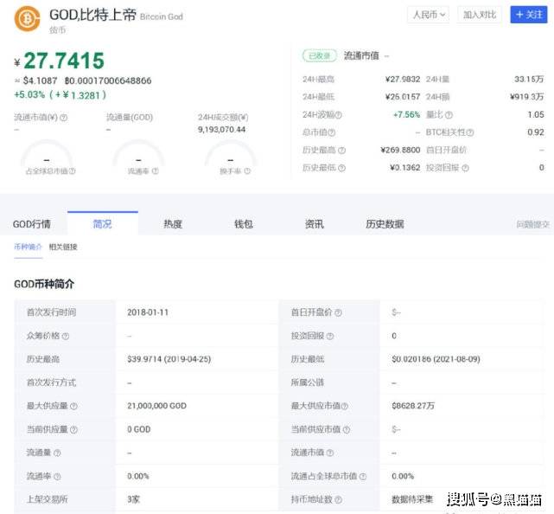Click the 流通率 gauge dial

click(138, 153)
